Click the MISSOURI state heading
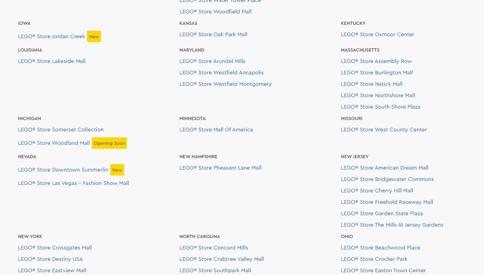484x275 pixels. pyautogui.click(x=352, y=118)
